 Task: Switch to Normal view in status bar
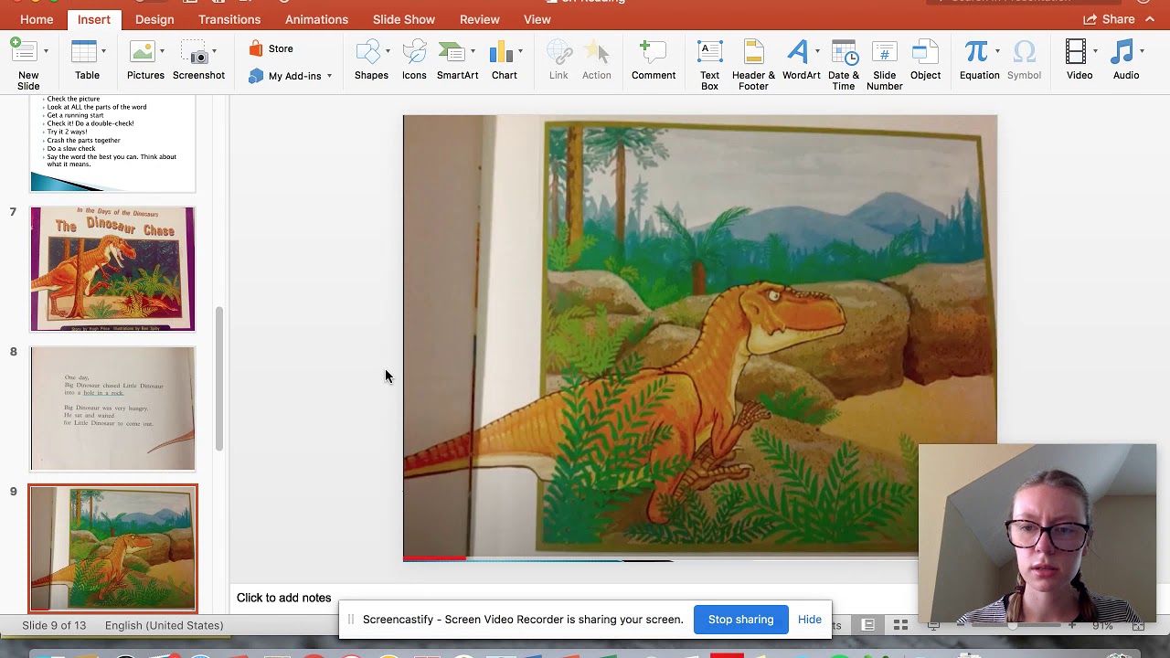[x=868, y=625]
